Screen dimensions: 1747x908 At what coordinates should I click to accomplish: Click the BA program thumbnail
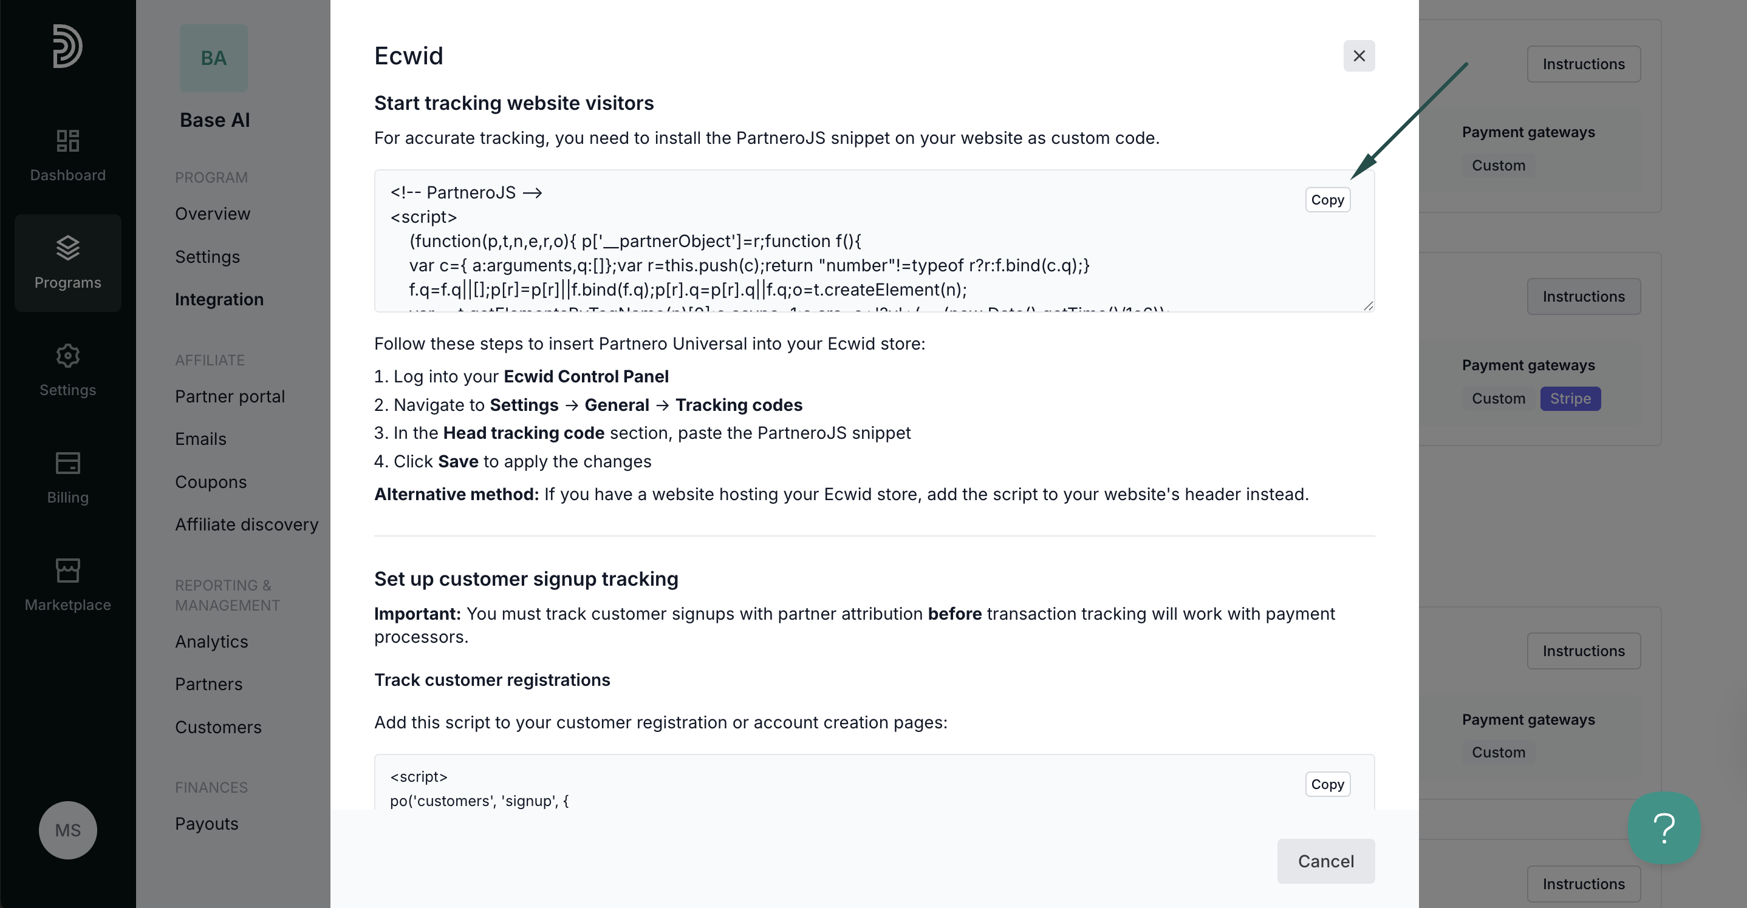pos(214,58)
